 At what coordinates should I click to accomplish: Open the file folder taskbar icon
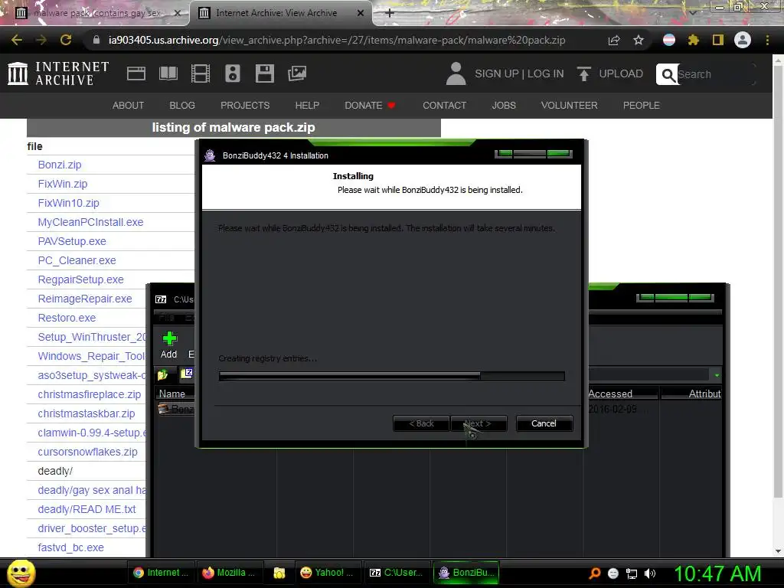point(279,573)
